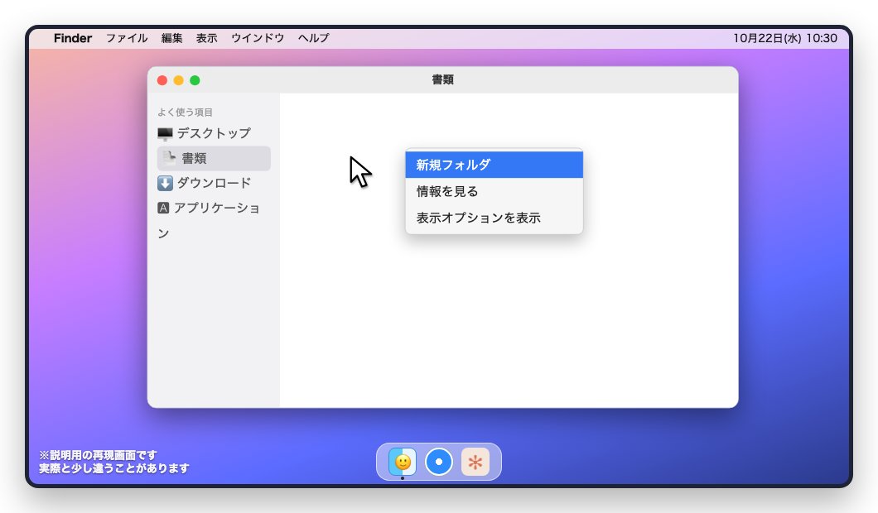Viewport: 878px width, 513px height.
Task: Click the download arrow icon in sidebar
Action: click(165, 183)
